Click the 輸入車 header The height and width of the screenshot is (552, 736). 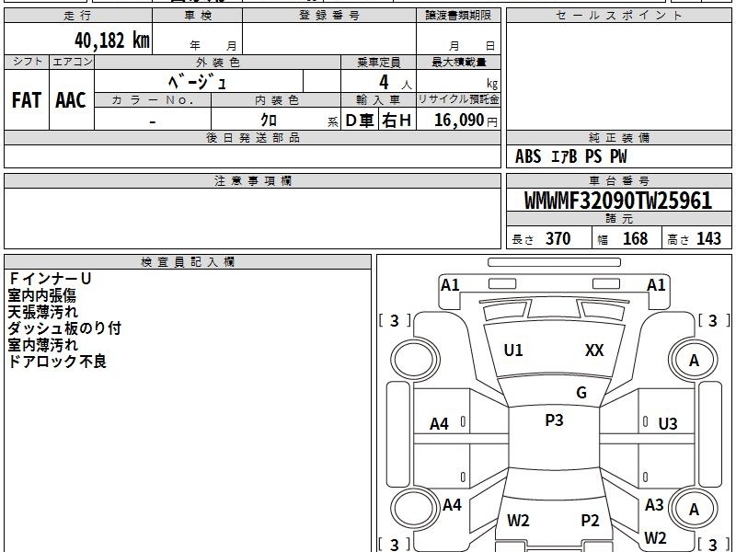click(378, 100)
